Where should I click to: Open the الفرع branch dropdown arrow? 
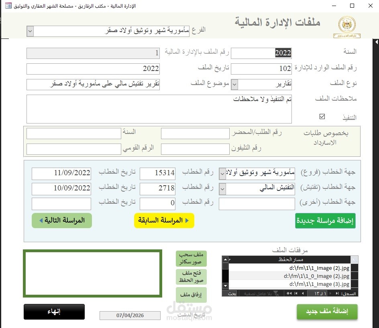pos(30,31)
